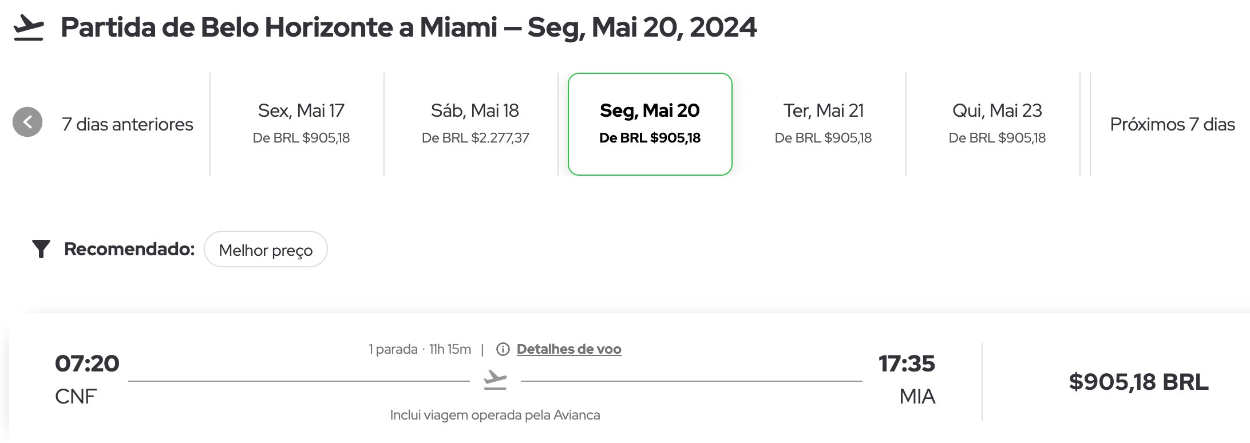Click the info icon beside Detalhes de voo

[x=503, y=349]
